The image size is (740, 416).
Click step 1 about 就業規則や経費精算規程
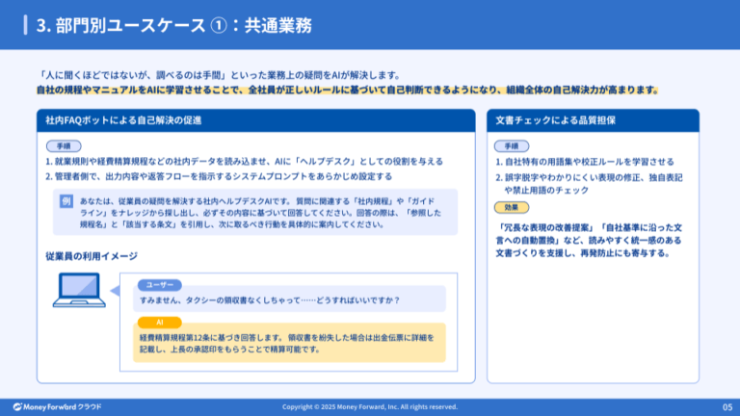pyautogui.click(x=244, y=162)
